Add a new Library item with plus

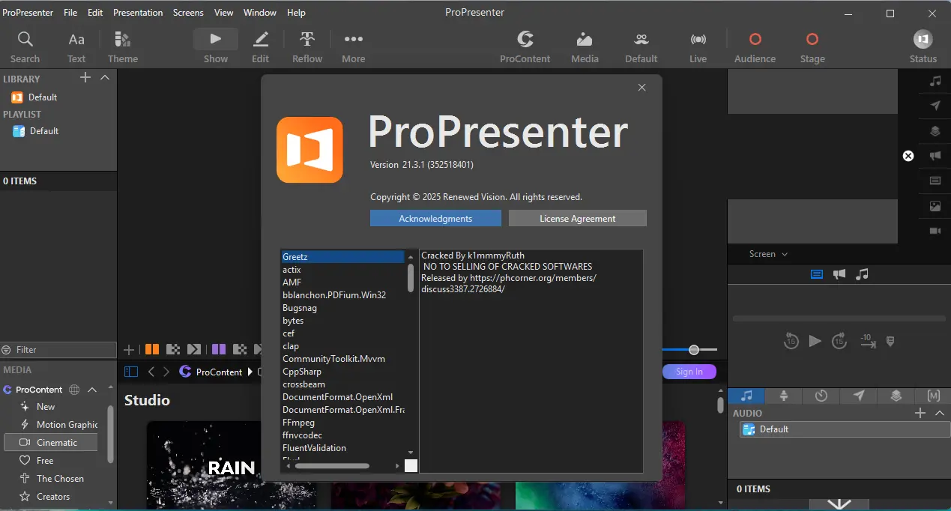[85, 78]
